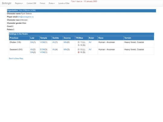
Task: Expand the Regions dropdown menu
Action: [x=19, y=3]
